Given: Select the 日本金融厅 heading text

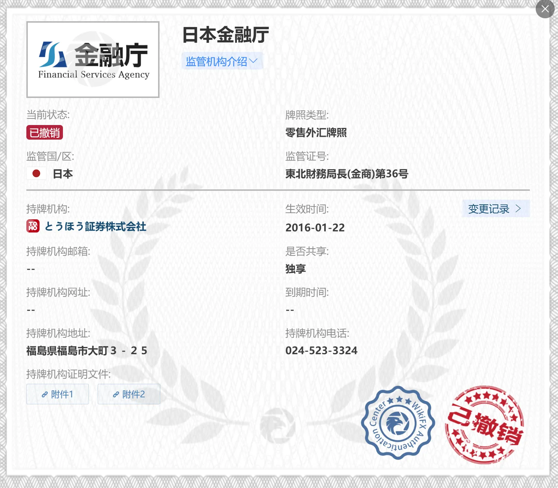Looking at the screenshot, I should click(x=225, y=35).
